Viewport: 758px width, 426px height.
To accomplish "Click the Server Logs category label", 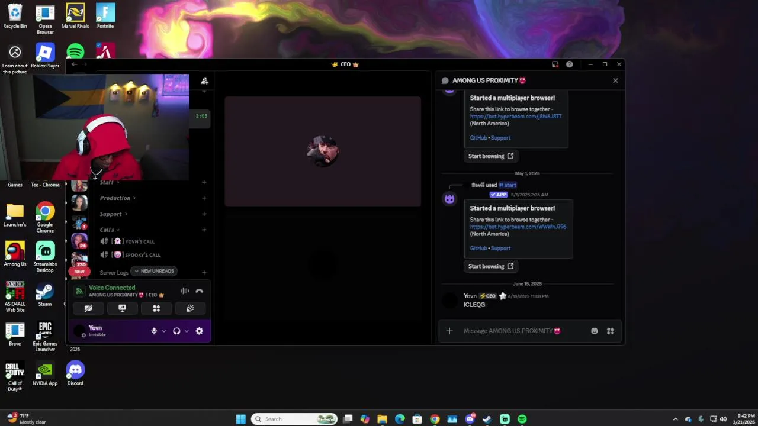I will coord(114,273).
